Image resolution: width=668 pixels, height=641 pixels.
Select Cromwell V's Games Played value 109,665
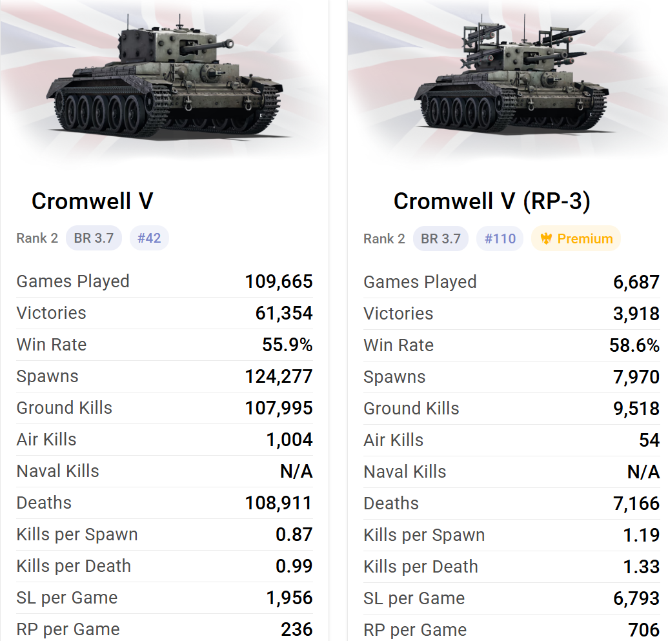pyautogui.click(x=279, y=281)
